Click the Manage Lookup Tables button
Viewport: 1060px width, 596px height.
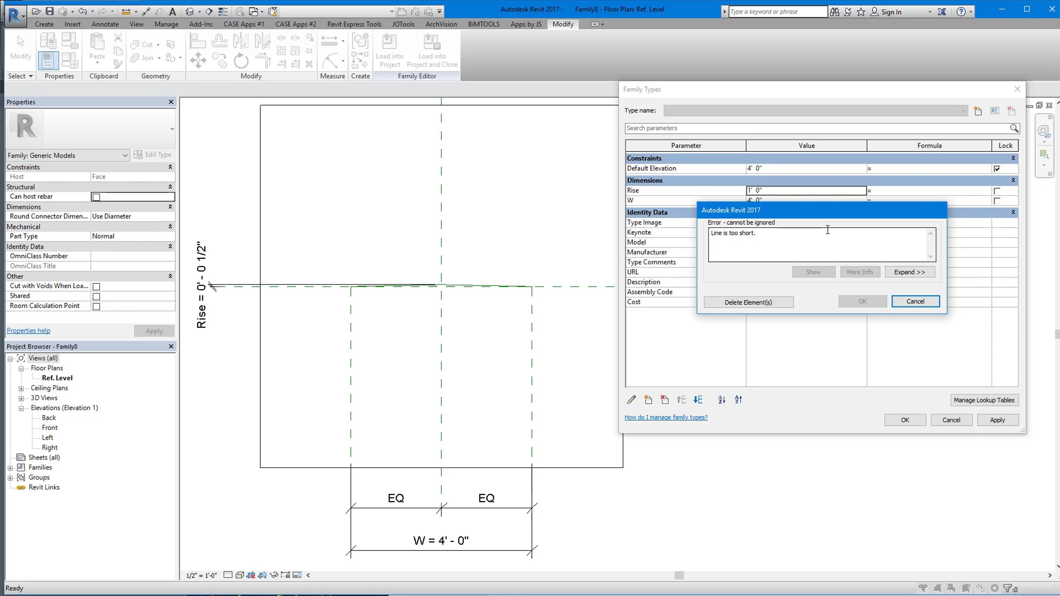point(984,400)
